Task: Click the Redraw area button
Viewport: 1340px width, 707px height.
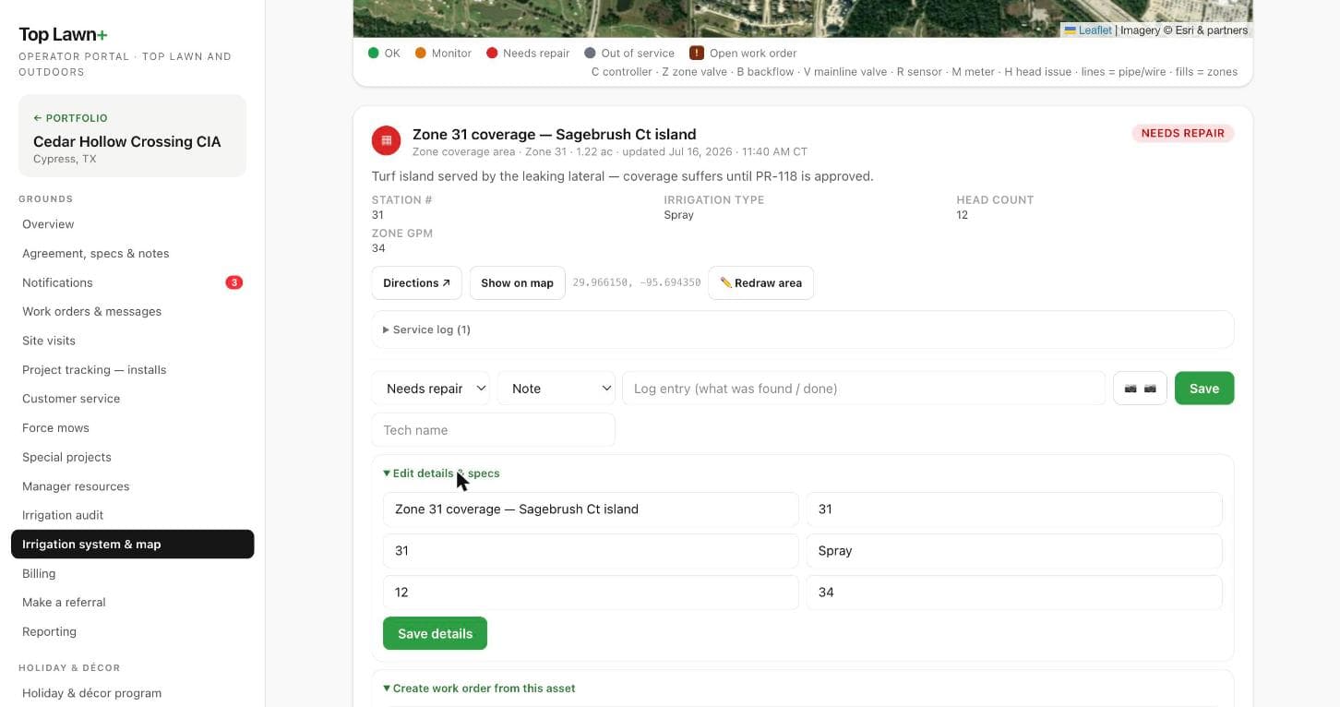Action: [x=760, y=283]
